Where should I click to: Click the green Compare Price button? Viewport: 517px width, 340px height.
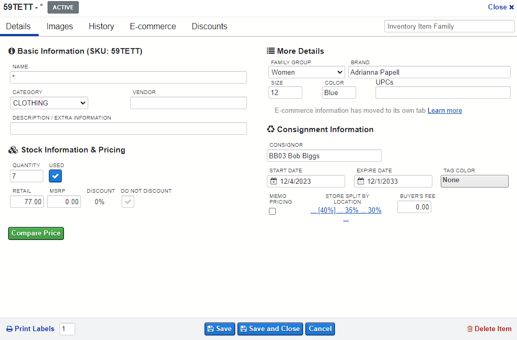click(x=36, y=233)
